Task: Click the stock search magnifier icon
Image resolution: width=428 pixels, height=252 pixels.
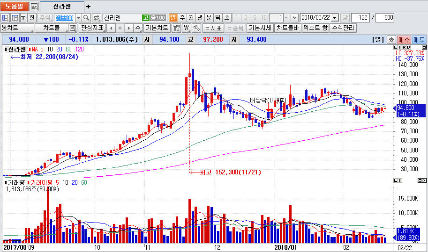Action: 87,18
